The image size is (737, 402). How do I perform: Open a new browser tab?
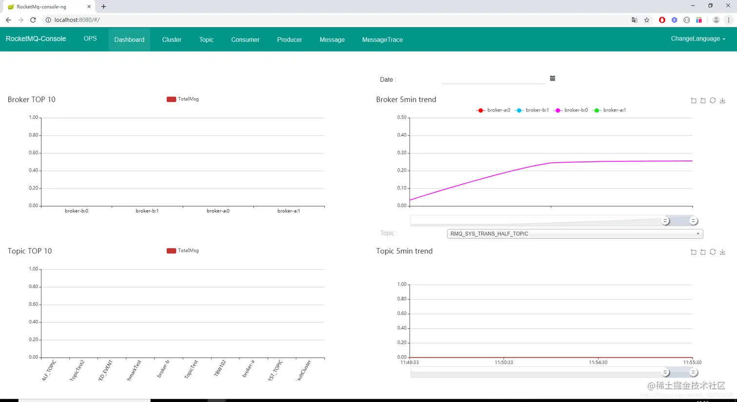click(x=103, y=7)
